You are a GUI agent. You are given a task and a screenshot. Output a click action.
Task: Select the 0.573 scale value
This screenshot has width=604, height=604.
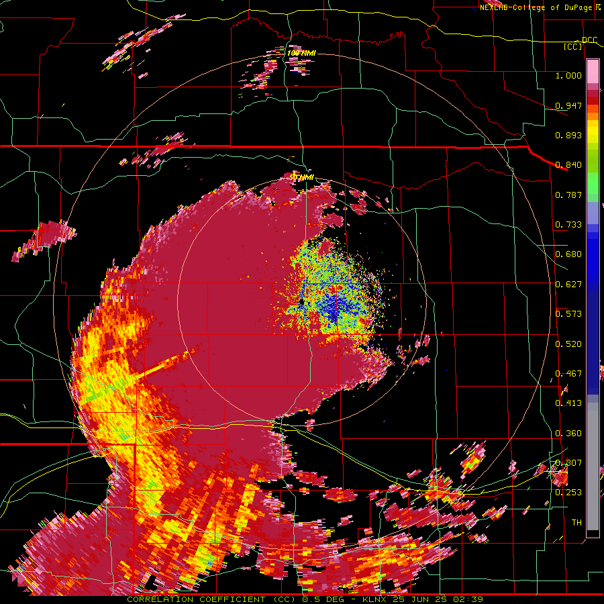tap(568, 314)
